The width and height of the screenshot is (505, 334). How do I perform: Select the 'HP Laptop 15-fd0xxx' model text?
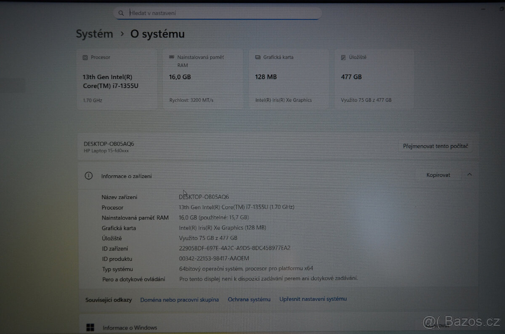point(106,151)
